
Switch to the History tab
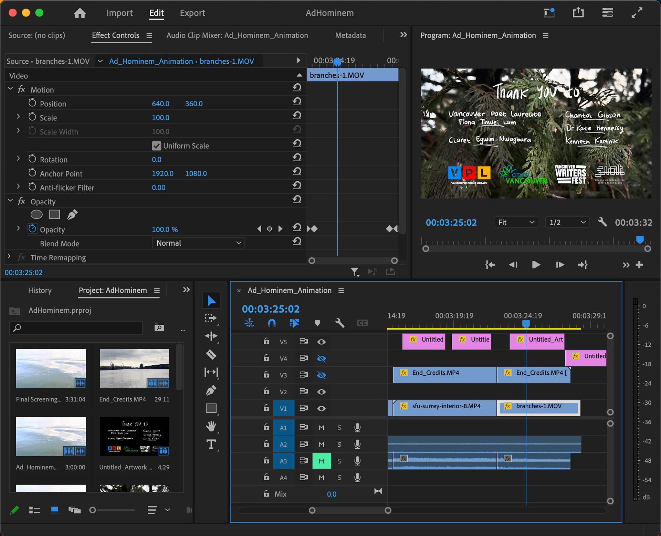[x=40, y=290]
